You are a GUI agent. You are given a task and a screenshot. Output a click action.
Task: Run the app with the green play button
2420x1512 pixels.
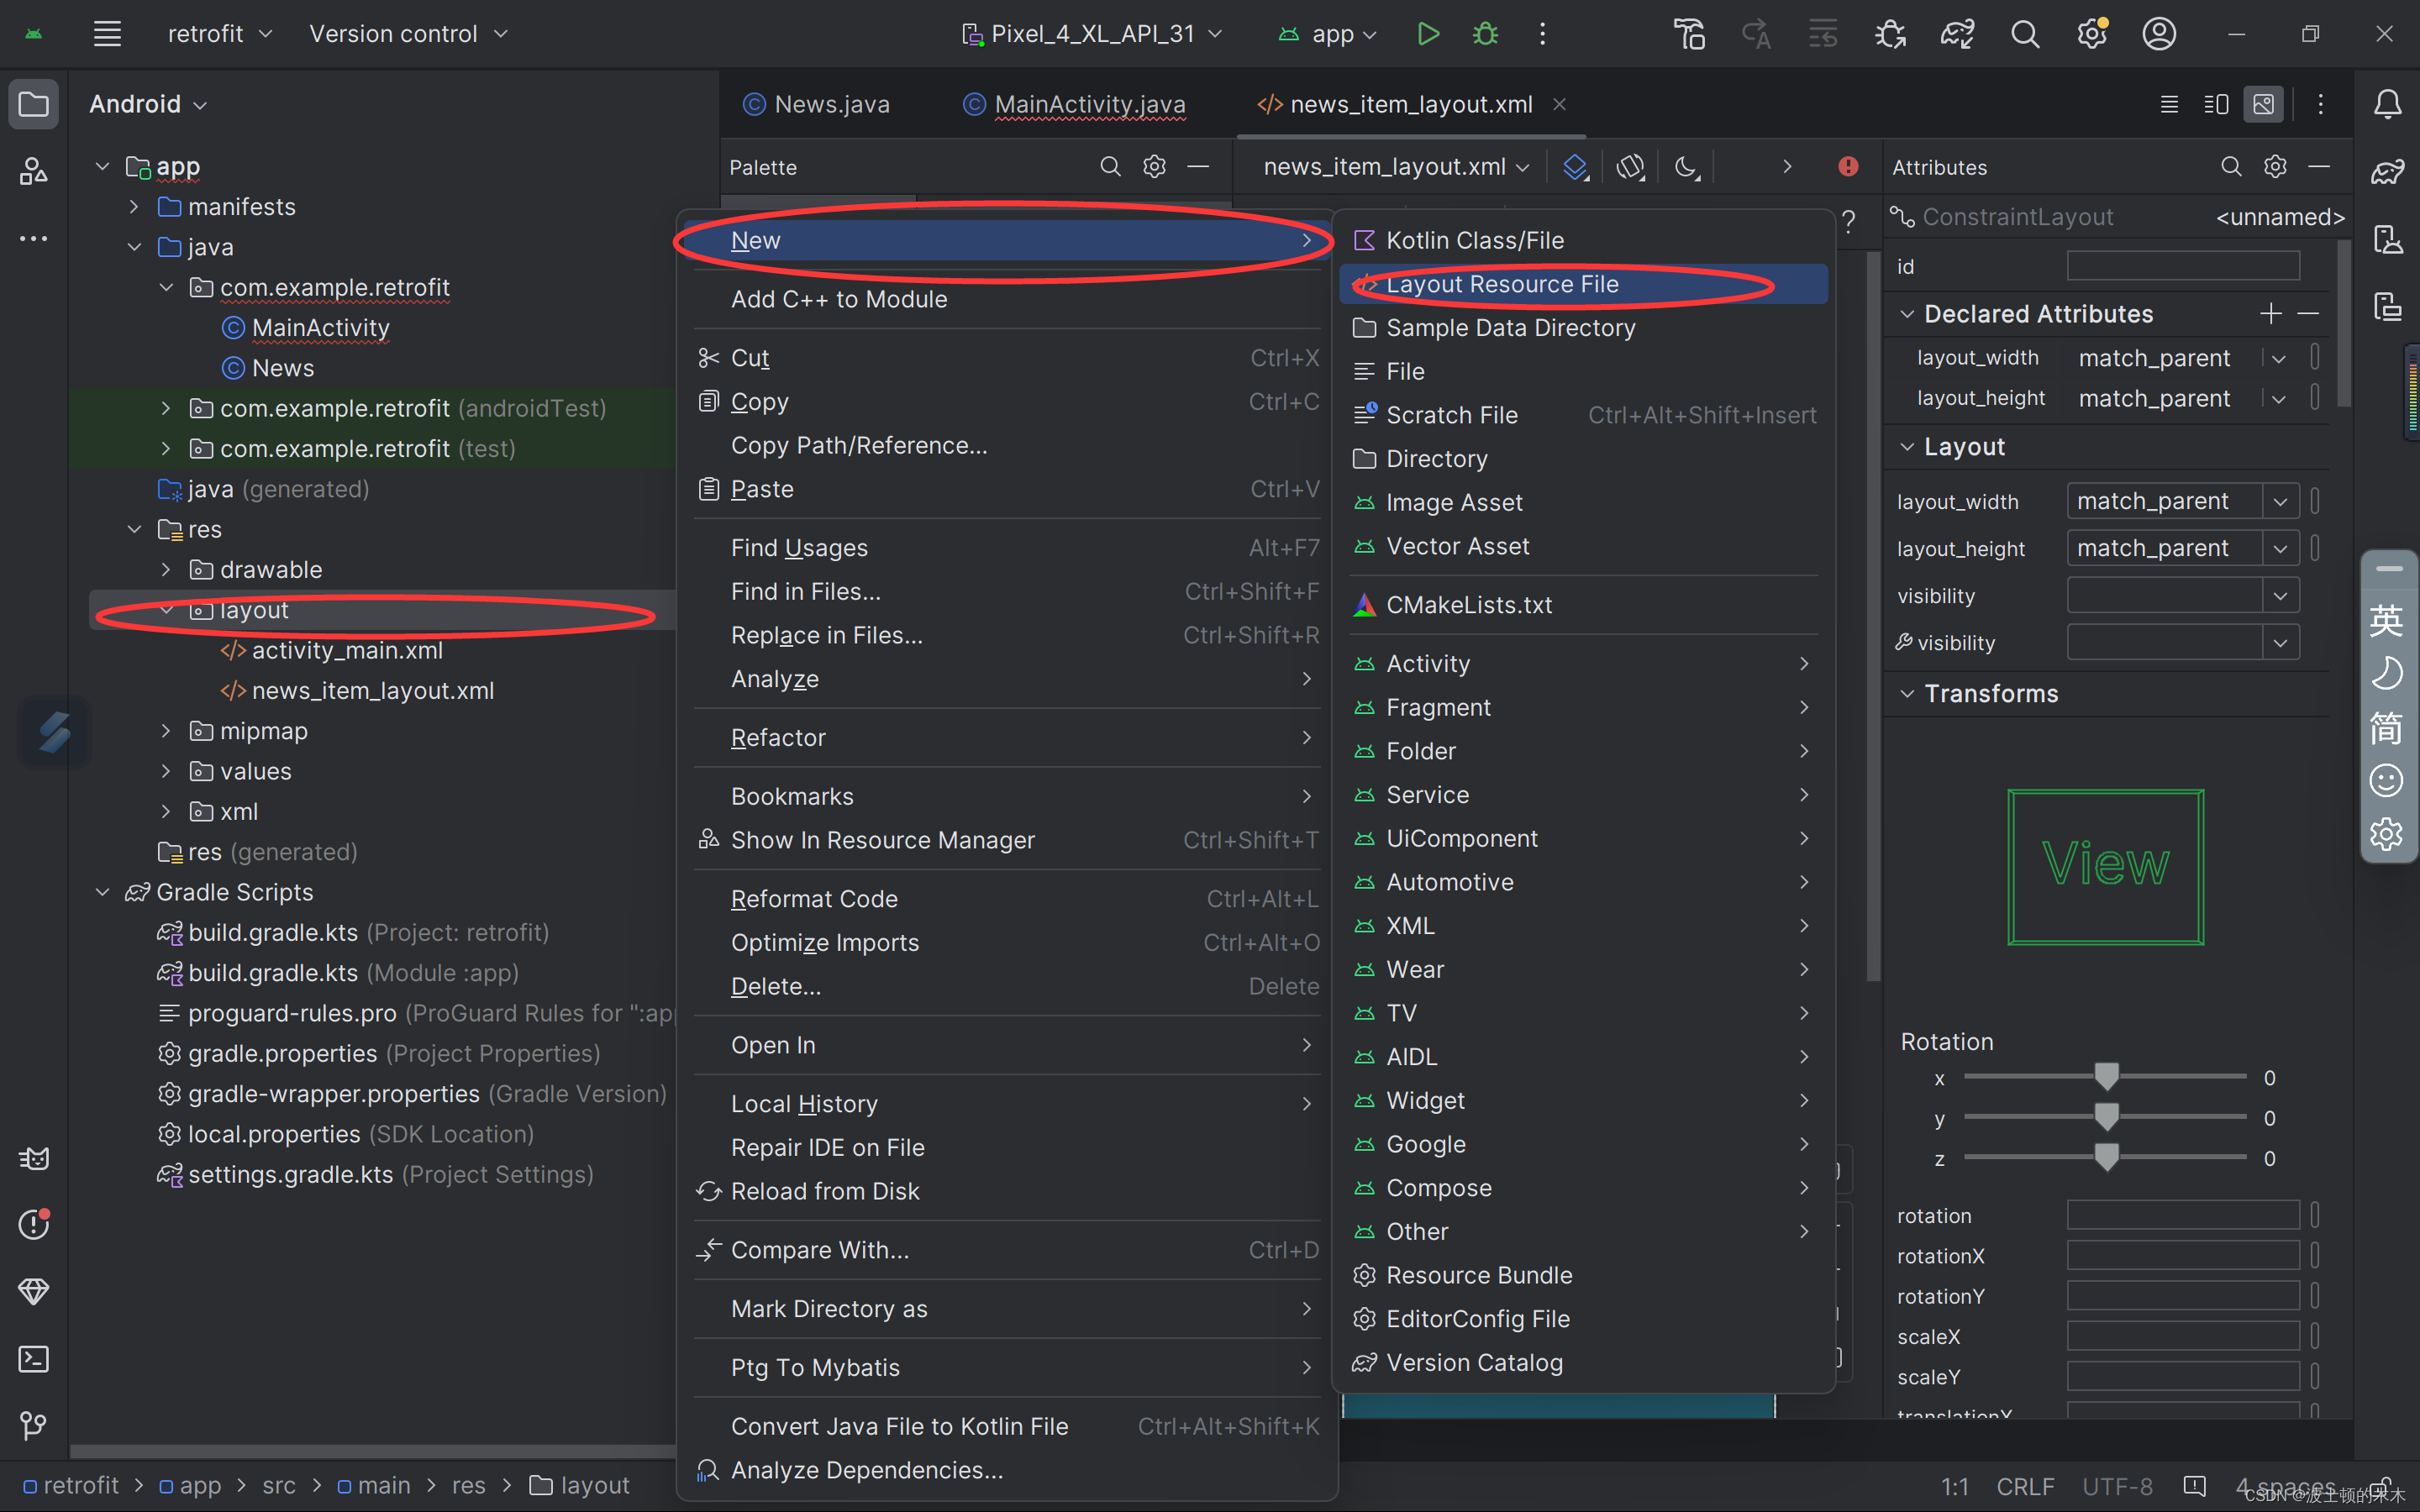coord(1428,34)
